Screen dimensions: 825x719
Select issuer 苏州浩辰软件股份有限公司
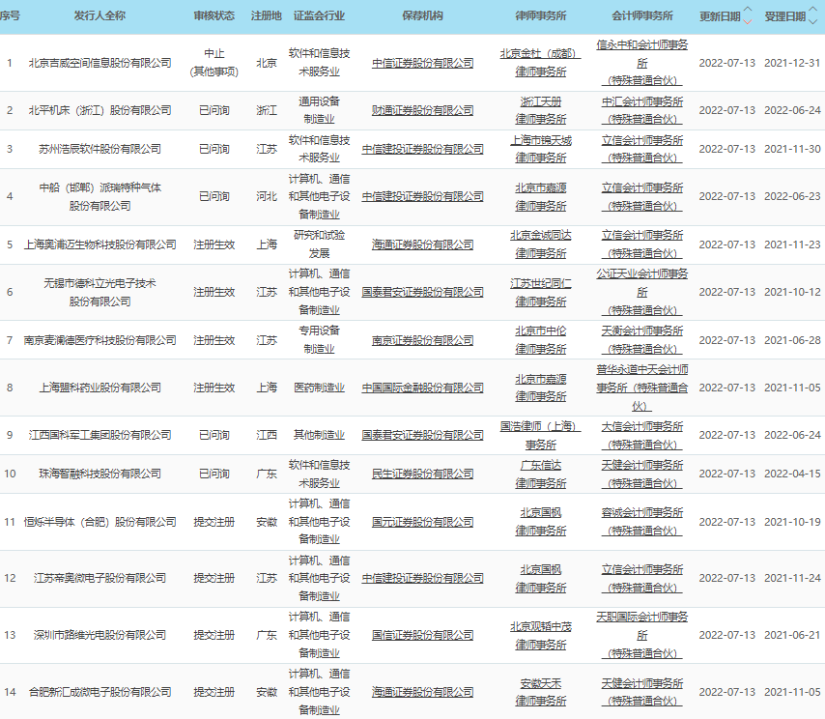click(100, 149)
